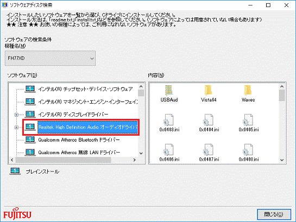Select the USBAud file icon

(169, 90)
